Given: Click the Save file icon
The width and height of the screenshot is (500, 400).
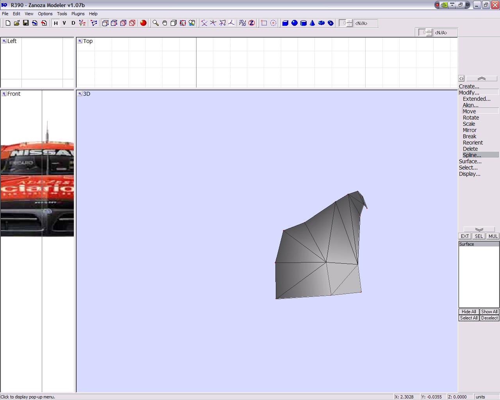Looking at the screenshot, I should 26,23.
